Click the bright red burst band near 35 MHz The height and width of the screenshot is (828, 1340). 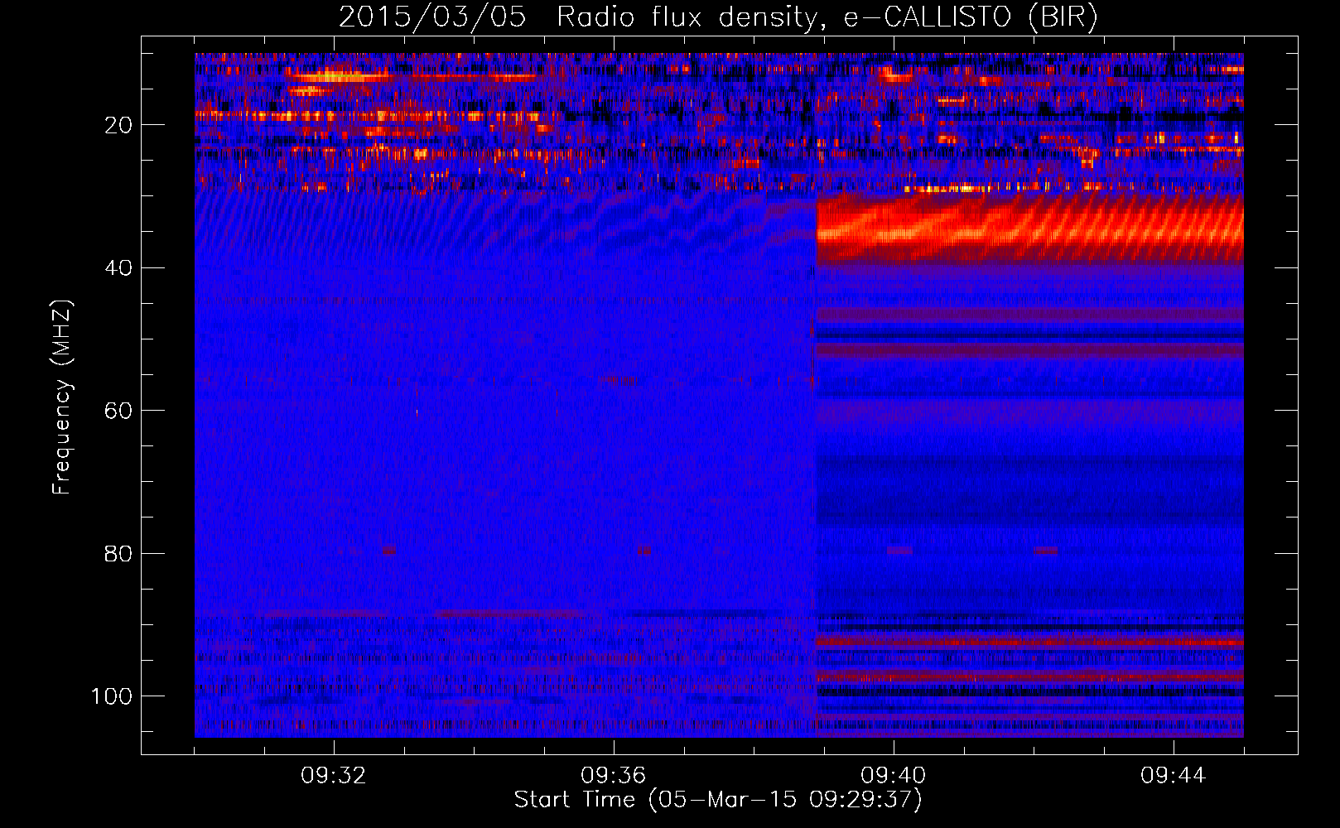point(1029,229)
